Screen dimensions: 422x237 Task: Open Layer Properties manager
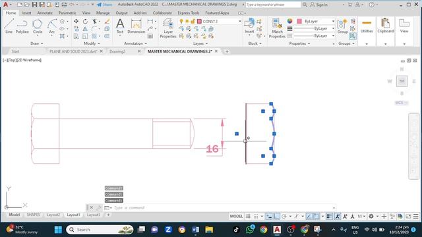[168, 28]
